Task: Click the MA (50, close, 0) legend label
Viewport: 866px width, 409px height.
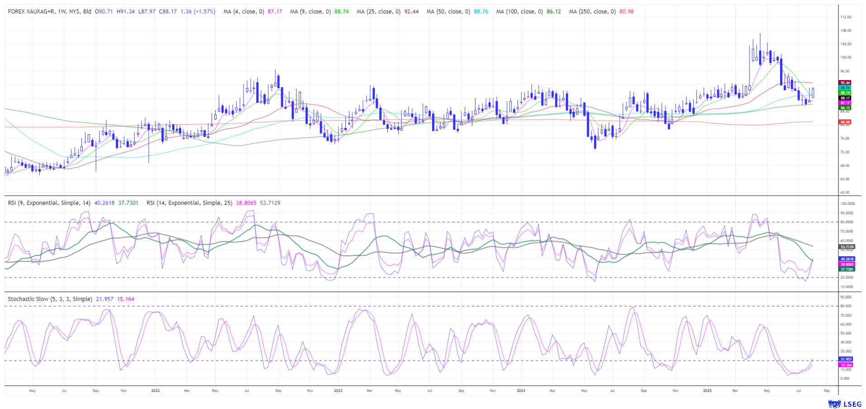Action: tap(448, 11)
